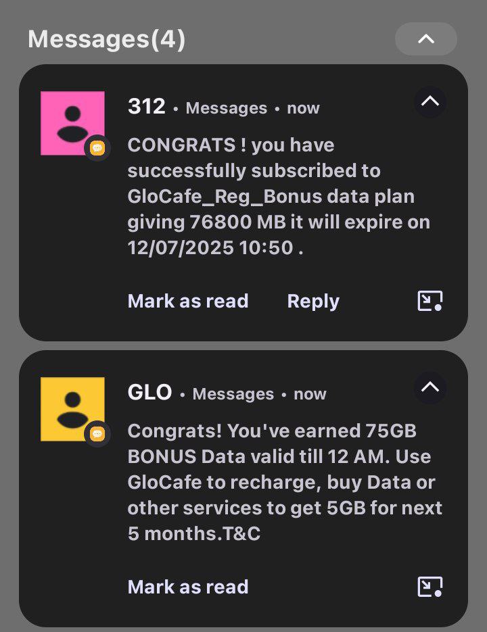Image resolution: width=487 pixels, height=632 pixels.
Task: Open the 75GB BONUS Data message text
Action: click(x=284, y=482)
